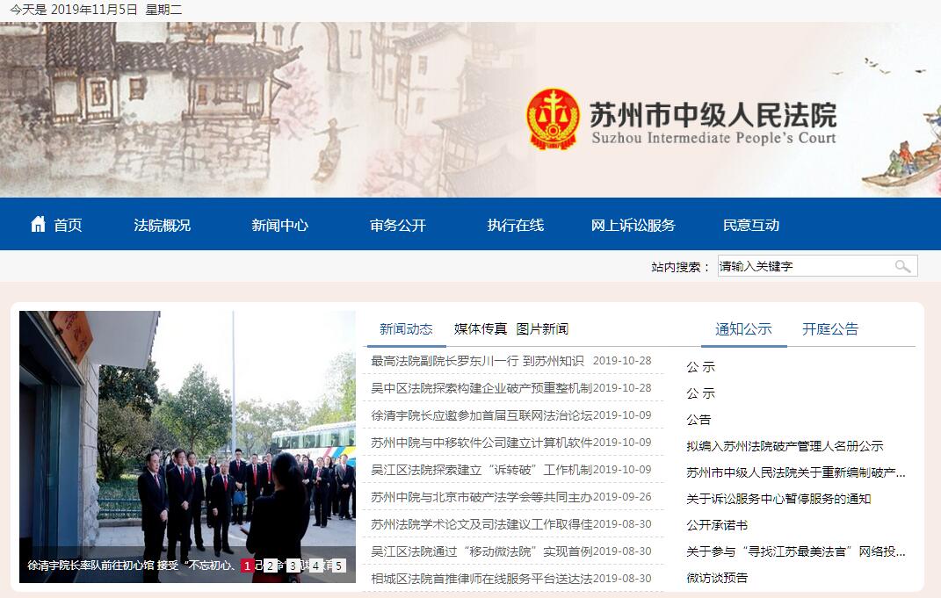Click the court emblem logo
941x598 pixels.
pyautogui.click(x=553, y=119)
